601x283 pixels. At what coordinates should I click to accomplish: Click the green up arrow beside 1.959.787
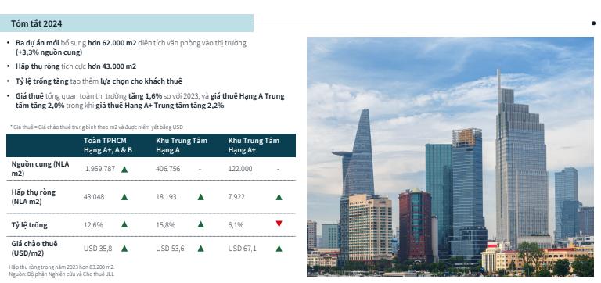(124, 170)
